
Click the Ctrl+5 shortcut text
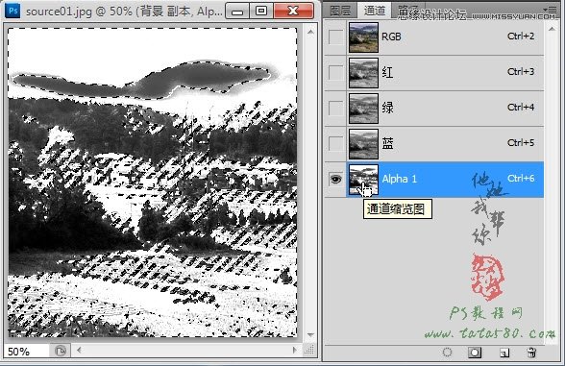[x=521, y=143]
